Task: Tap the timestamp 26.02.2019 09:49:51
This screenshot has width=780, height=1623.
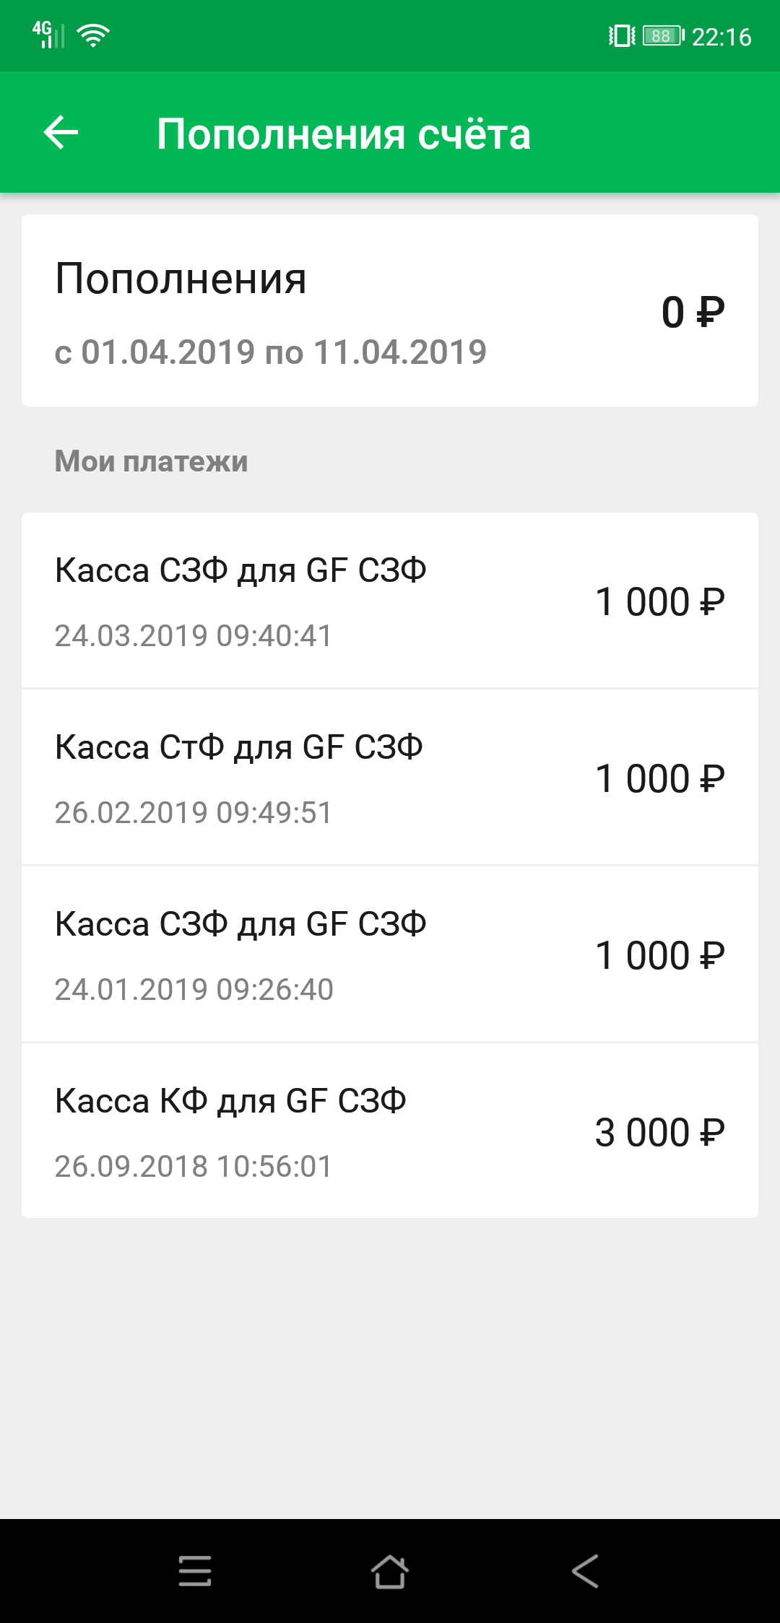Action: pos(194,813)
